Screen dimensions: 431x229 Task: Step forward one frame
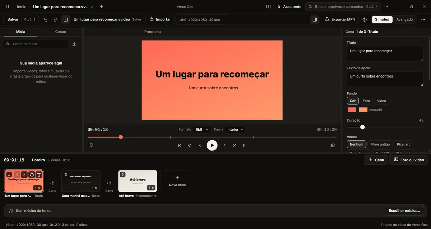click(224, 145)
